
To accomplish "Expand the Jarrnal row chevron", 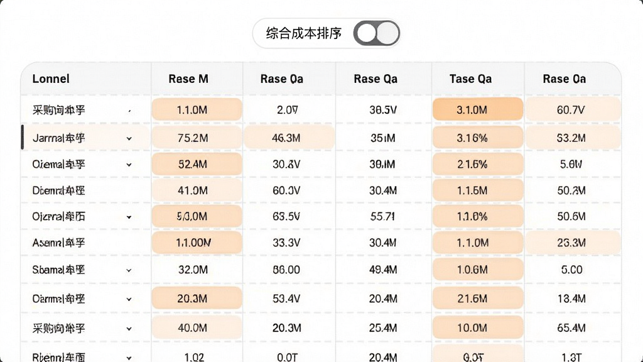I will pos(129,139).
